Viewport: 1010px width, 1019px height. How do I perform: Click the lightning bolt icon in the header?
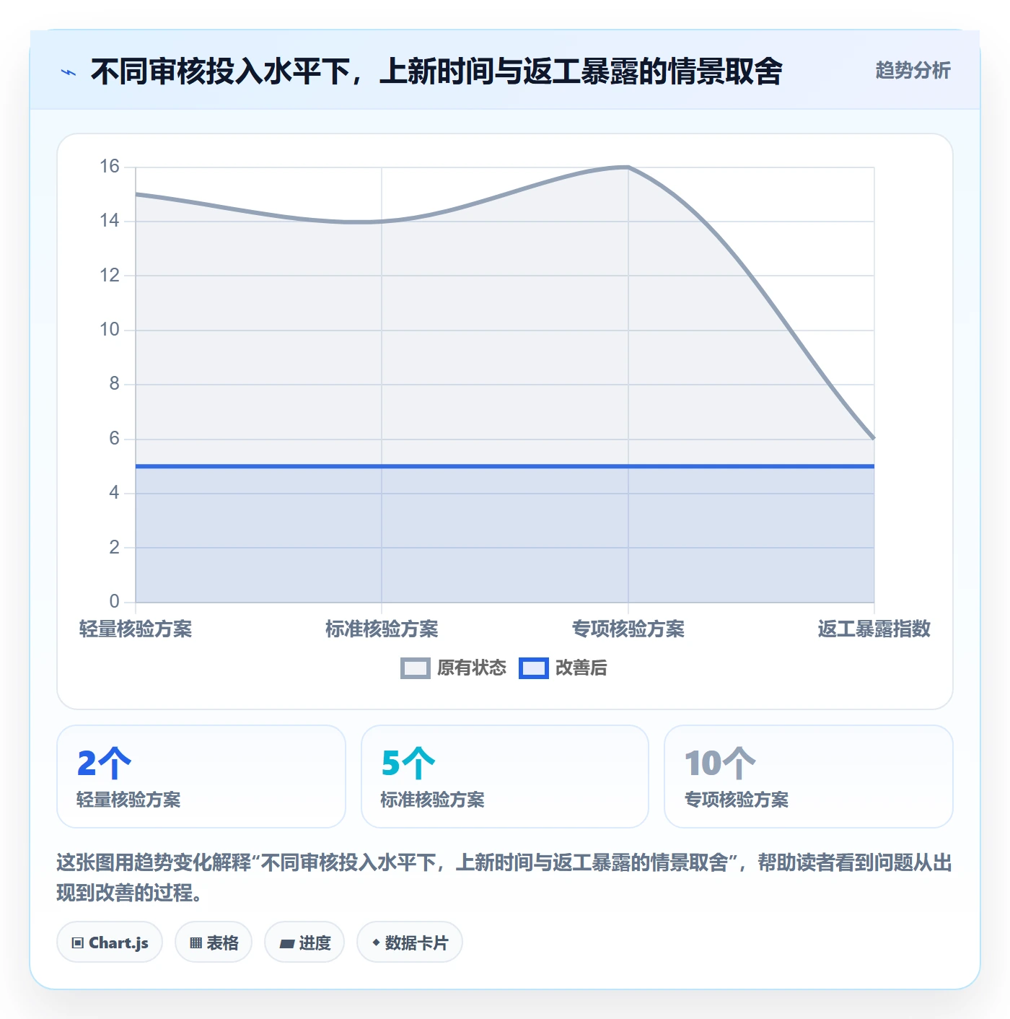pos(69,72)
